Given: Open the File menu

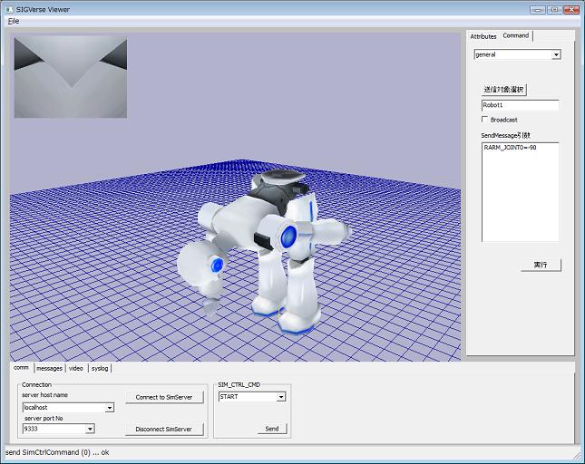Looking at the screenshot, I should click(x=13, y=20).
